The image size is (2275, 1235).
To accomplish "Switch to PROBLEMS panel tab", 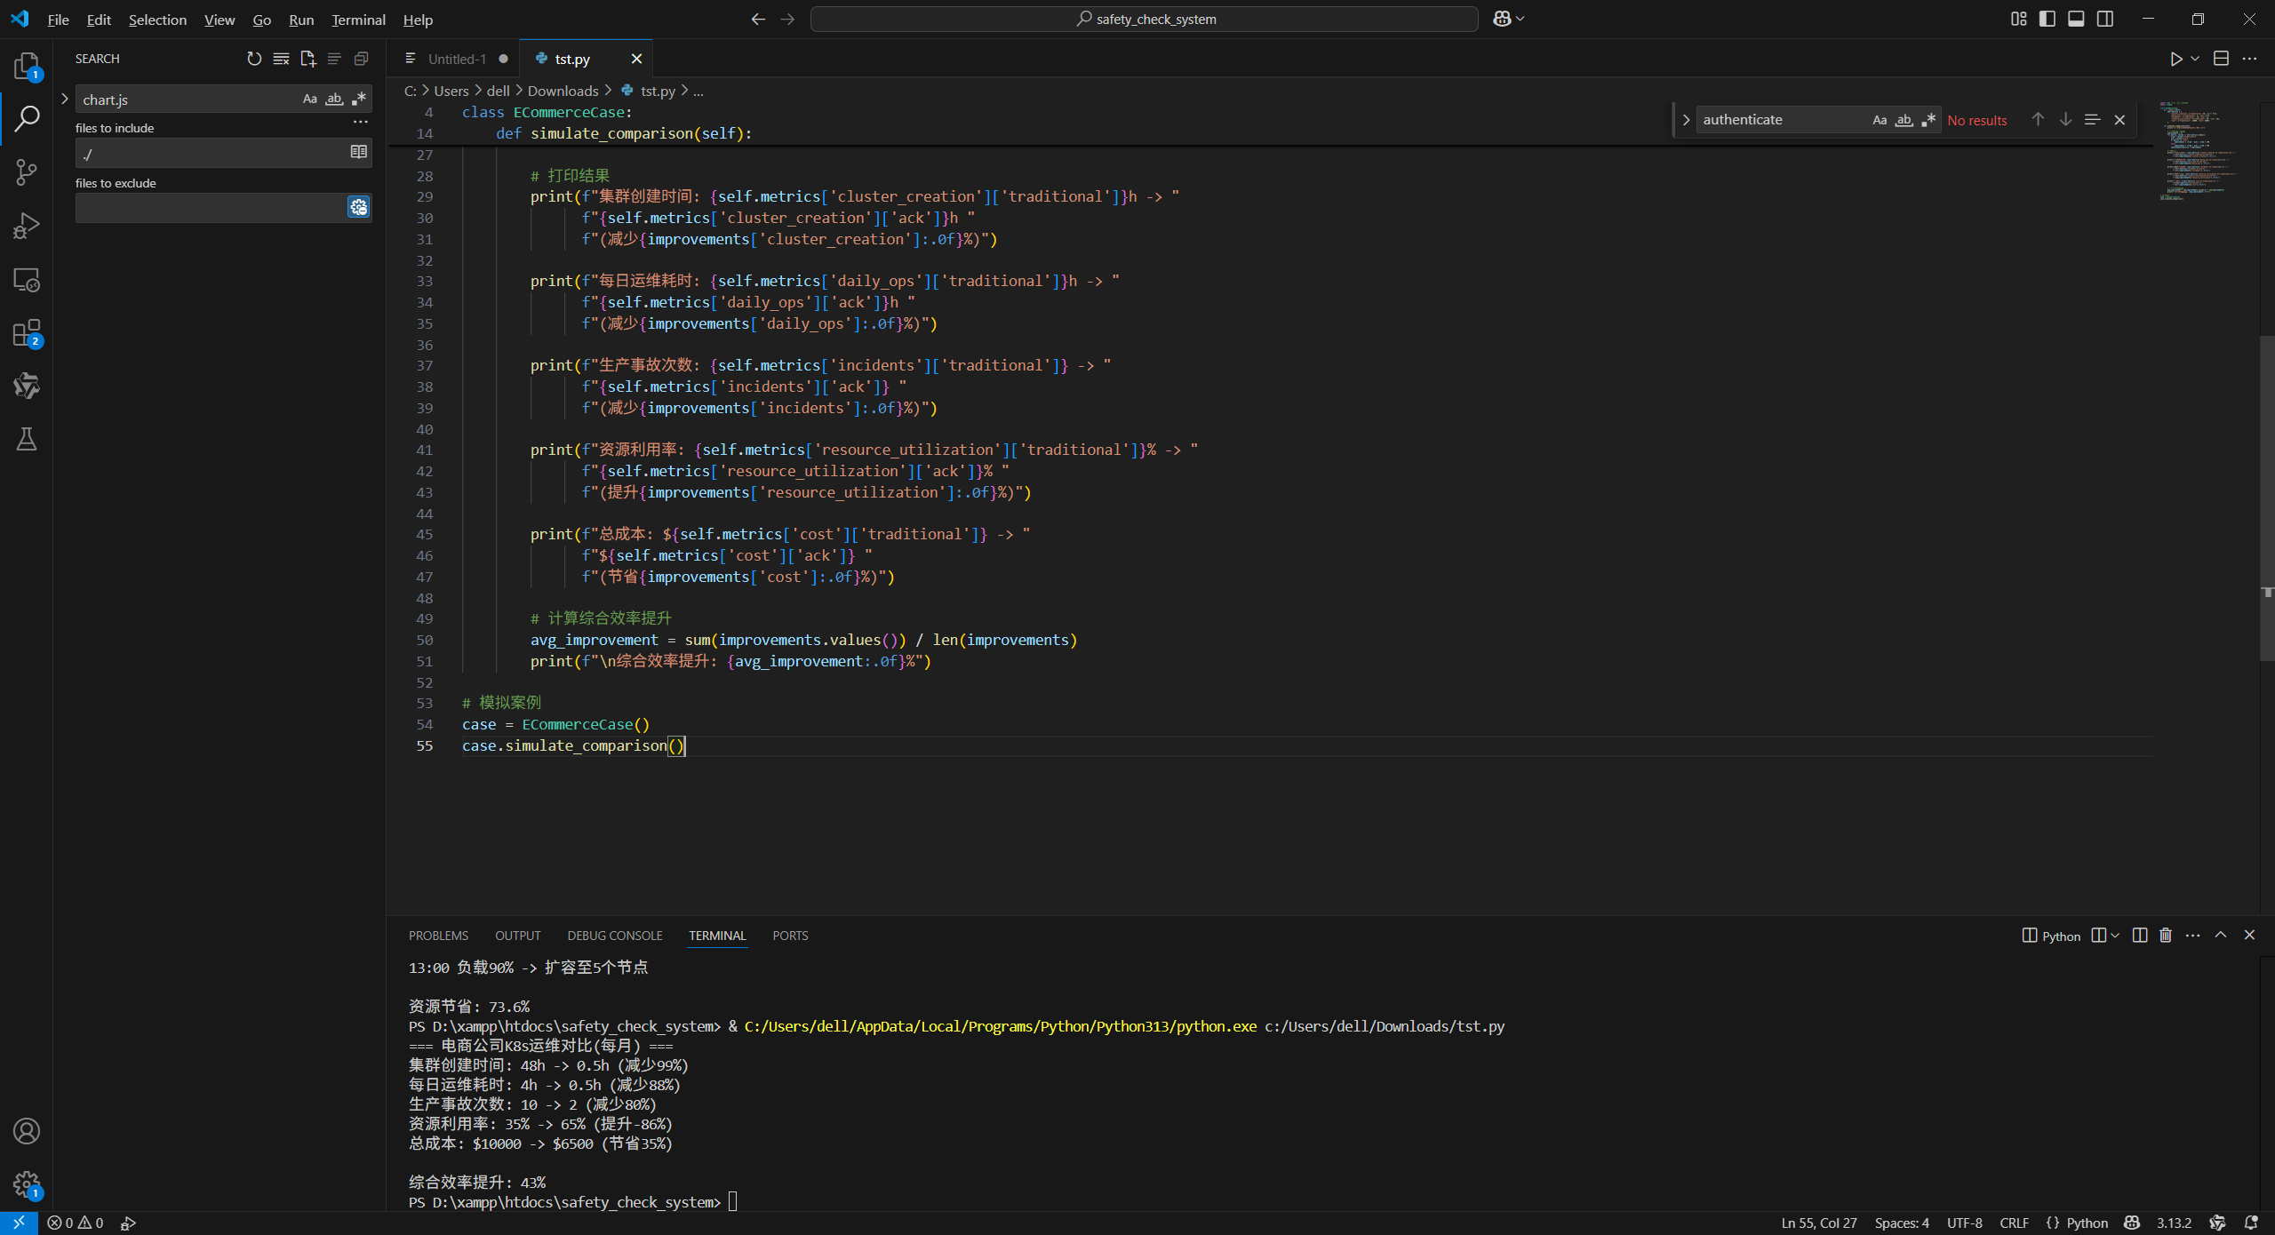I will coord(438,936).
